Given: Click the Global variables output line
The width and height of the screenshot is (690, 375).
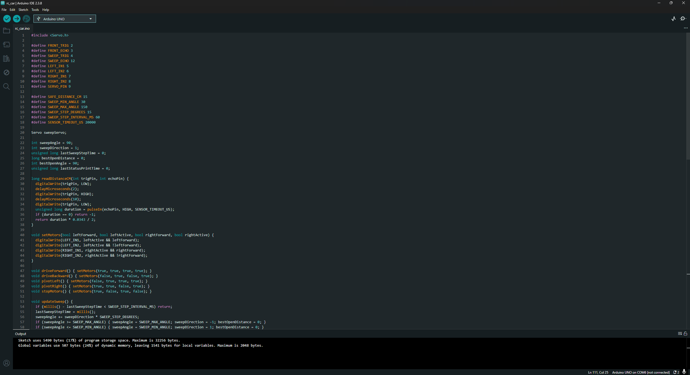Looking at the screenshot, I should 141,345.
